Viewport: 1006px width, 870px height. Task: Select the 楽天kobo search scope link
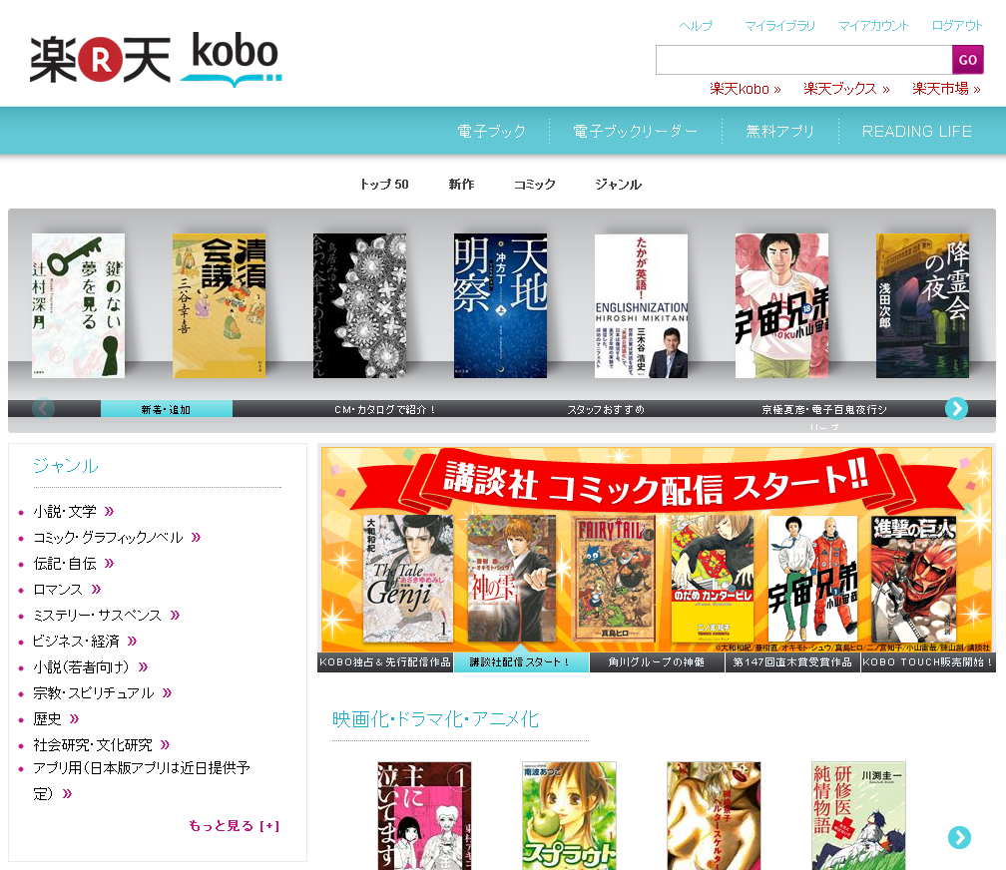pos(745,89)
